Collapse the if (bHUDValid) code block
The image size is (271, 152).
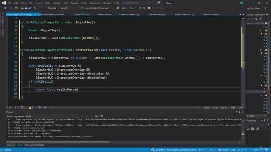[21, 81]
